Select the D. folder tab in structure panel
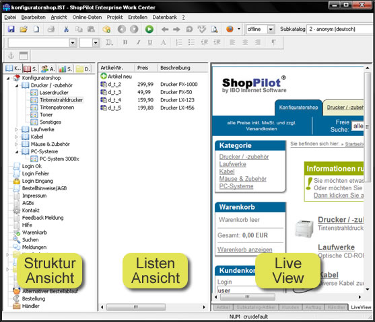The image size is (375, 322). coord(83,69)
